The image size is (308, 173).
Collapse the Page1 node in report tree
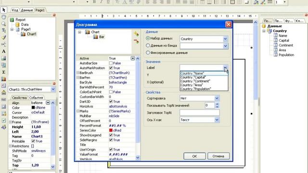(12, 29)
